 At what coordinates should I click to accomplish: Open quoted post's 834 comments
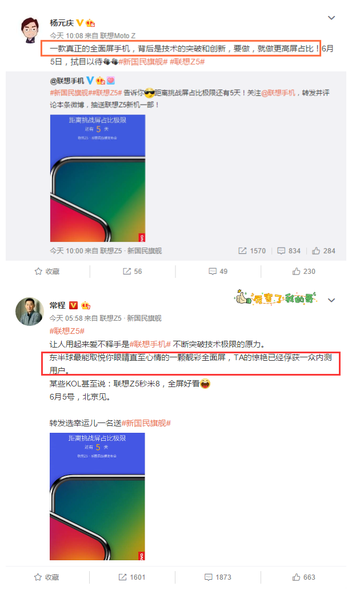click(x=289, y=251)
